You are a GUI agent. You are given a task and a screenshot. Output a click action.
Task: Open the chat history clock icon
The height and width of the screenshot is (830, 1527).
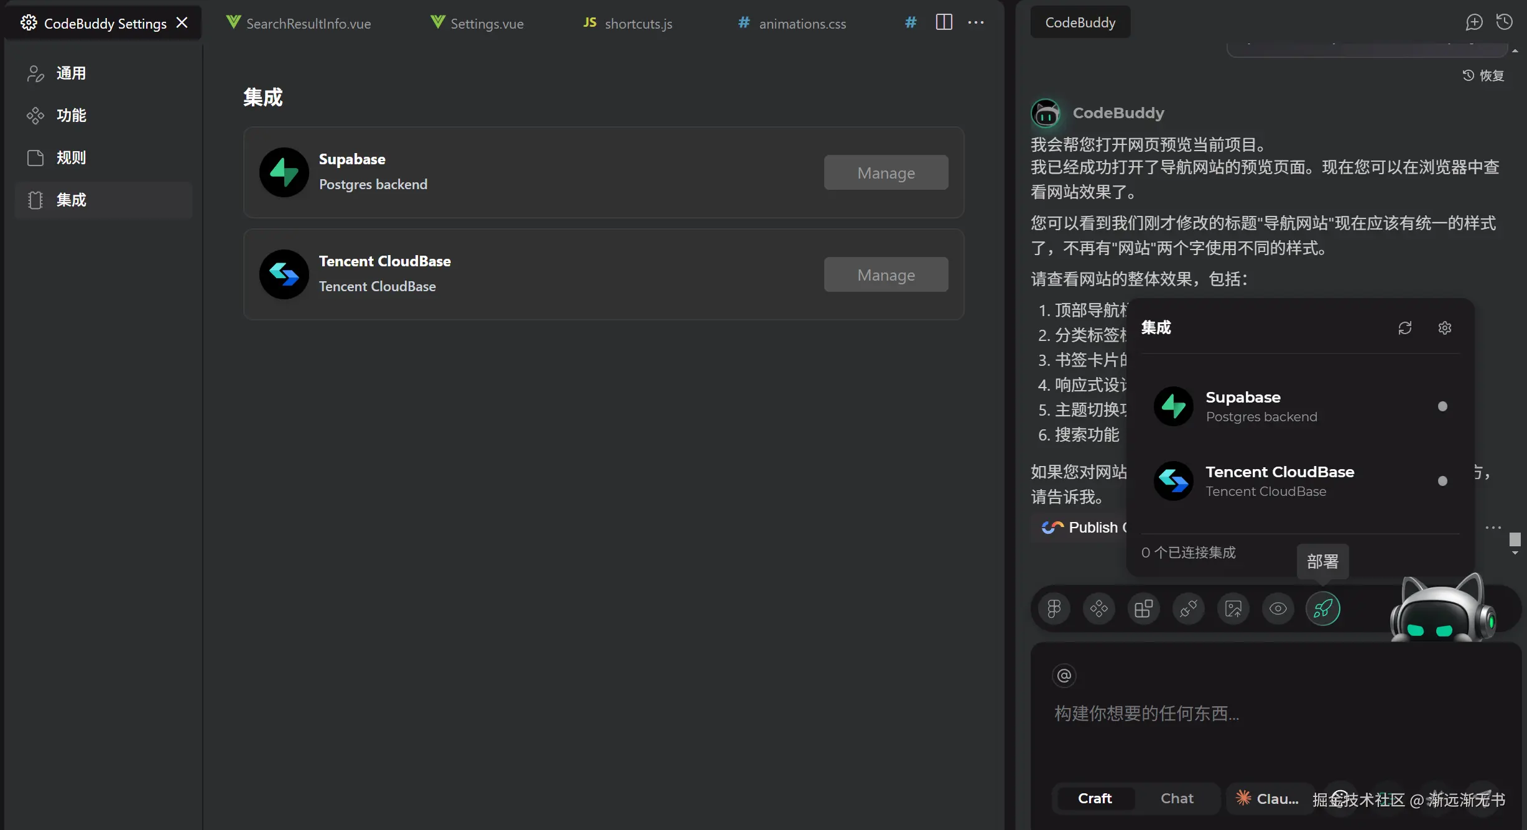tap(1504, 22)
